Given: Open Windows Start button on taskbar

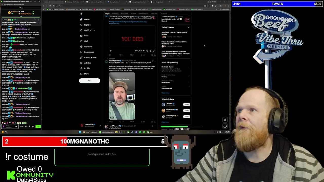Looking at the screenshot, I should point(80,132).
